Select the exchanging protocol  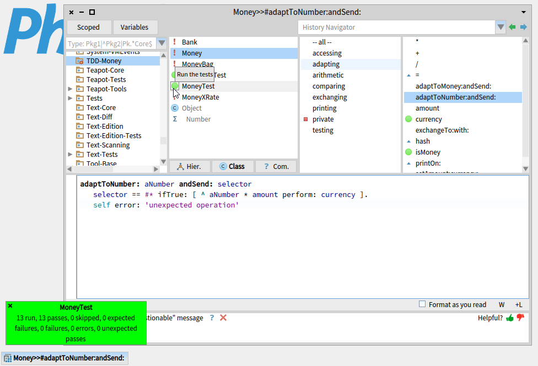click(x=351, y=97)
